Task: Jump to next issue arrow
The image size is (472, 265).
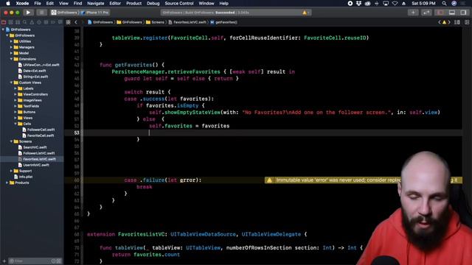Action: point(449,22)
